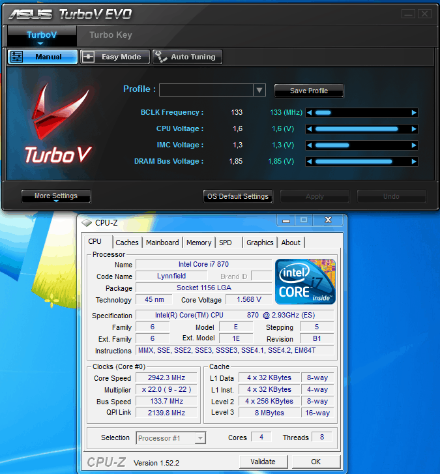Select Easy Mode button
Screen dimensions: 440x474
(x=115, y=57)
